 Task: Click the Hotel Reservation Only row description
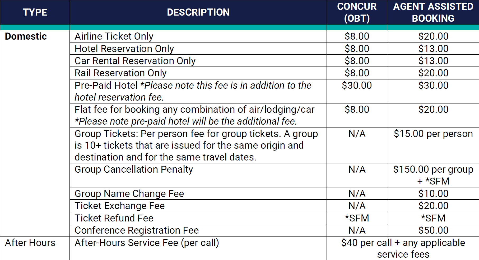click(124, 49)
